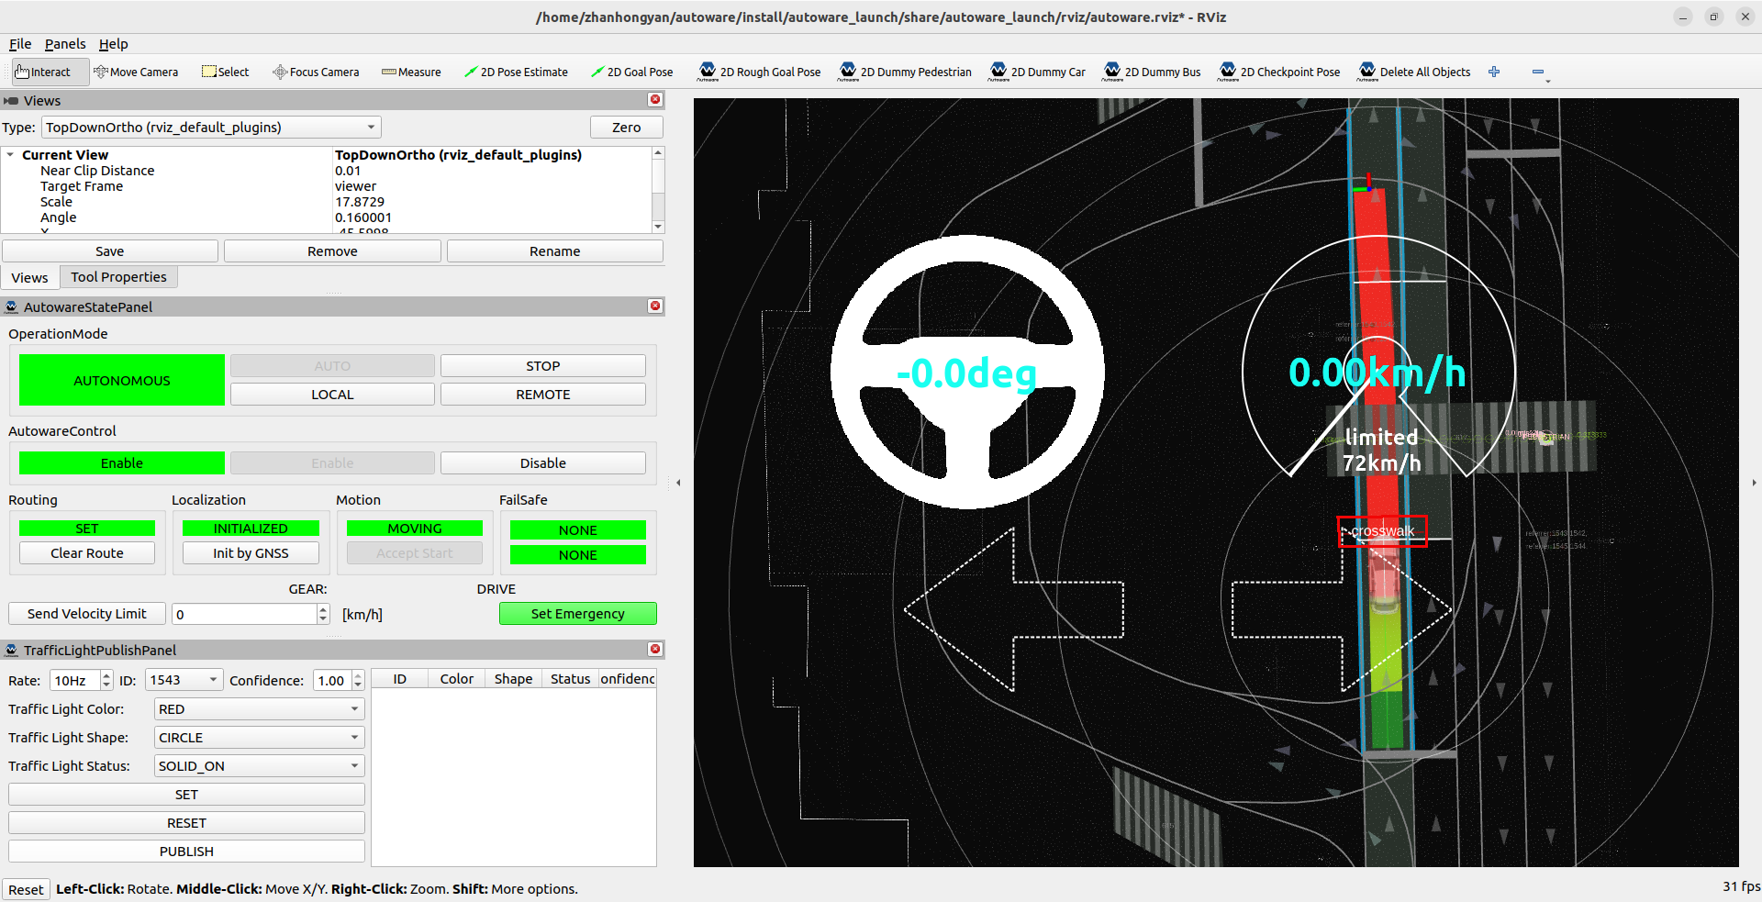
Task: Click the Set Emergency button
Action: [578, 614]
